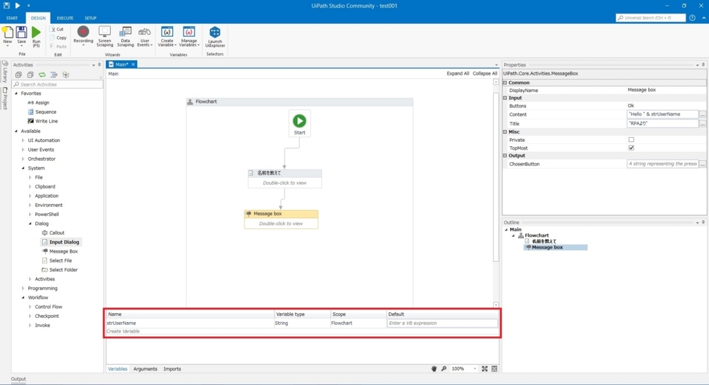This screenshot has height=385, width=709.
Task: Select the Write Line favorite activity
Action: (42, 121)
